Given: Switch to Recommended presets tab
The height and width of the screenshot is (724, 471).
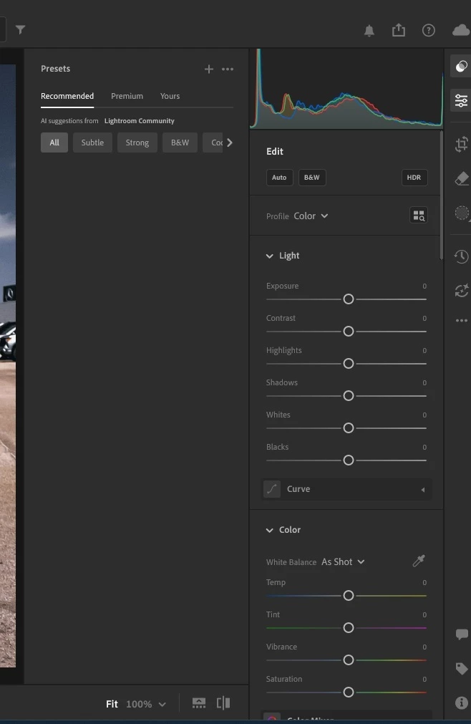Looking at the screenshot, I should (x=67, y=96).
